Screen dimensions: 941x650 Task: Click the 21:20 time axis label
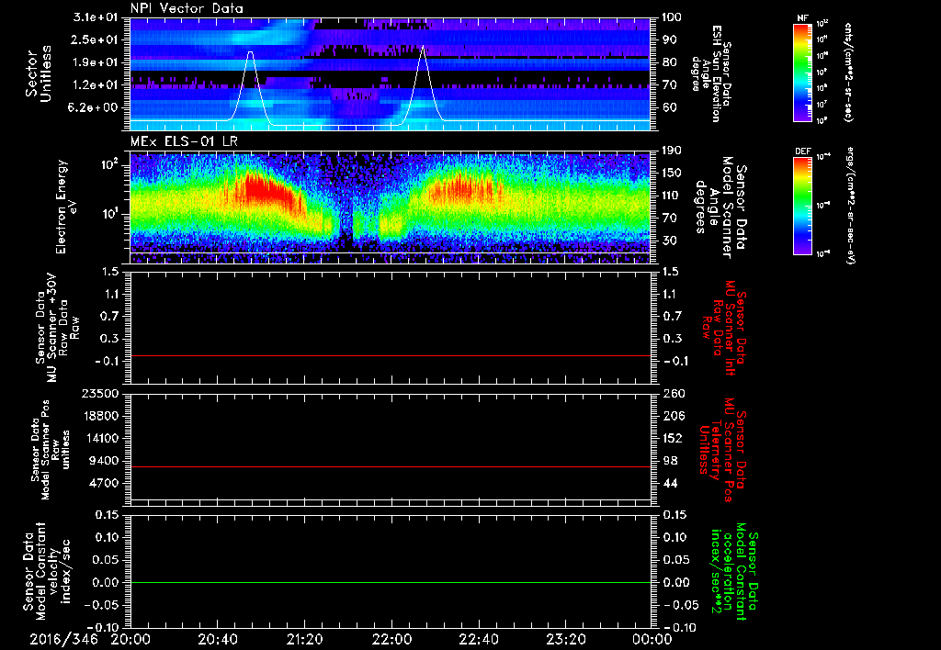point(304,639)
